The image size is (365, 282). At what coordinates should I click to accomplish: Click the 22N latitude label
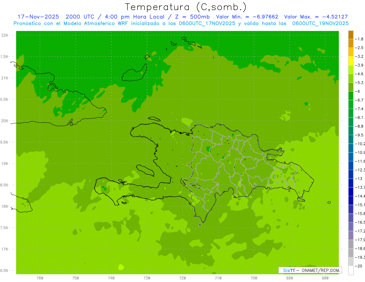pos(5,35)
